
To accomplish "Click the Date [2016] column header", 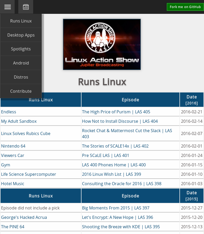I will pos(192,100).
